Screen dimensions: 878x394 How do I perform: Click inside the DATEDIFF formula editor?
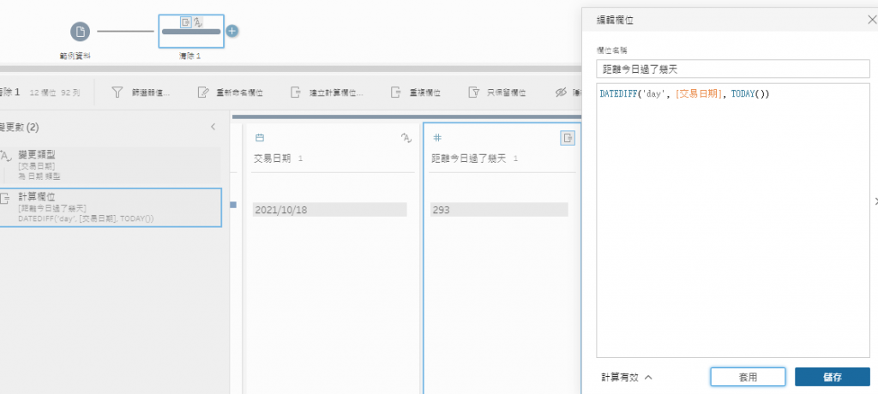(x=732, y=220)
